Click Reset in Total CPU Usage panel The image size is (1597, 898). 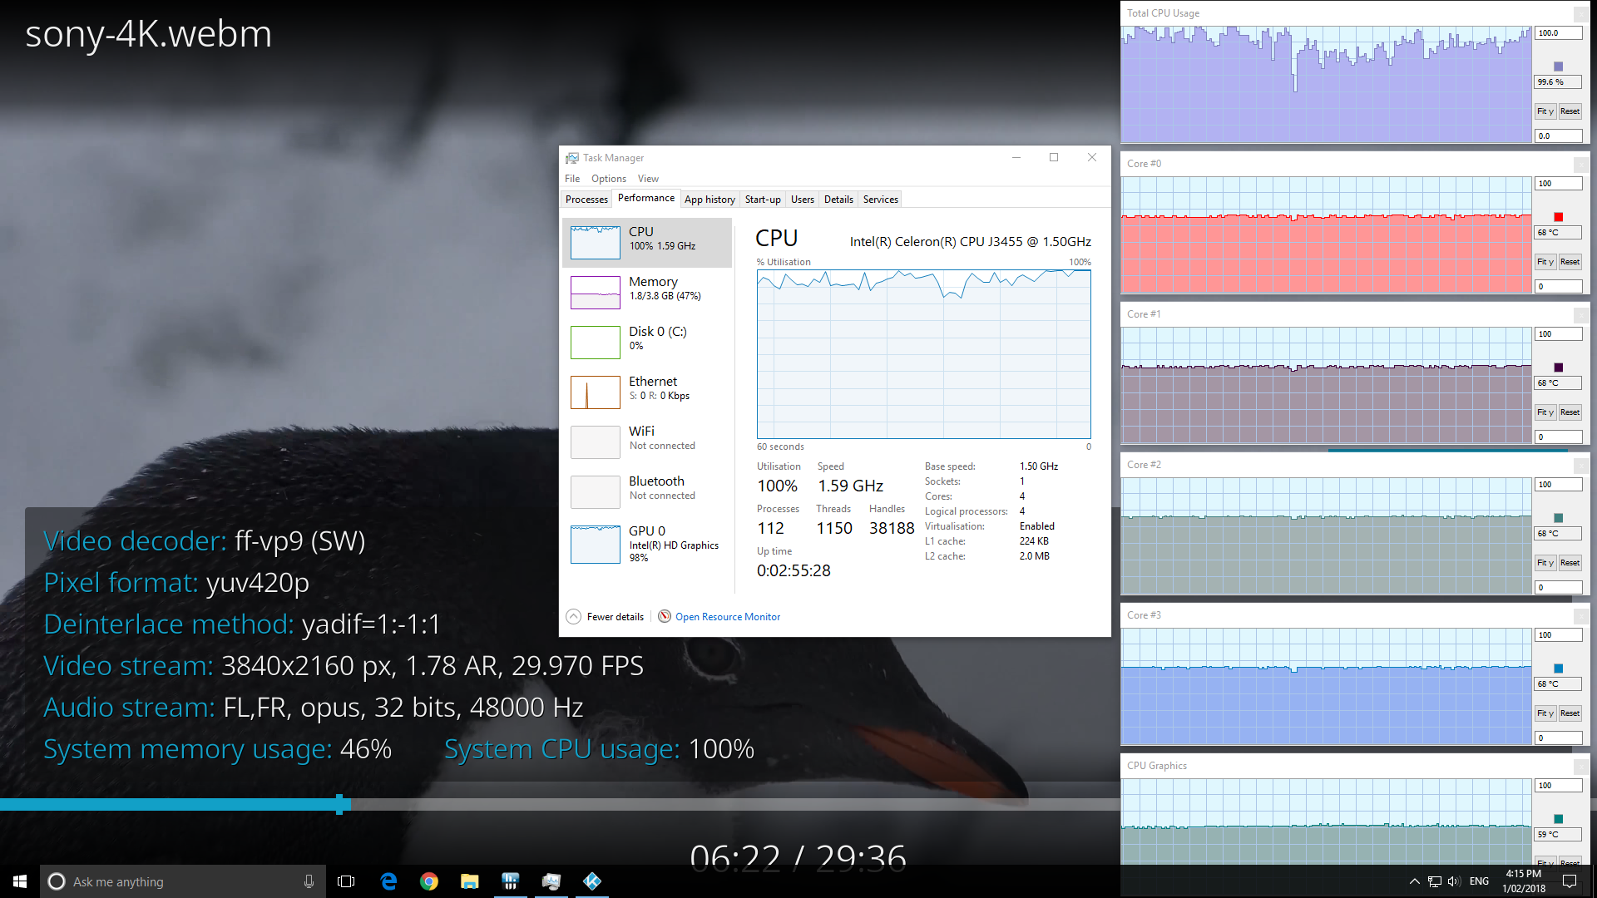point(1570,111)
